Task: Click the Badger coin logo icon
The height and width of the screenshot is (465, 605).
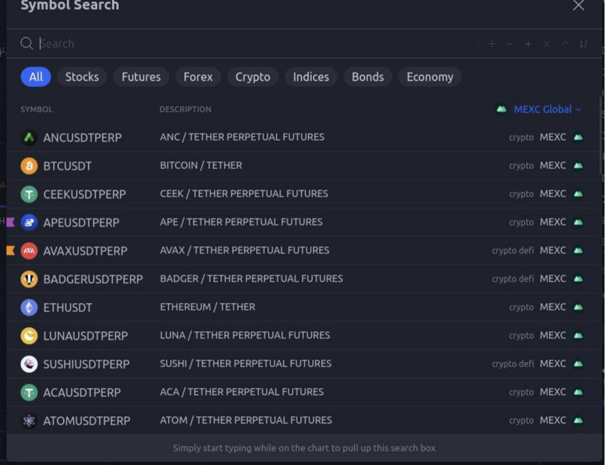Action: [x=29, y=279]
